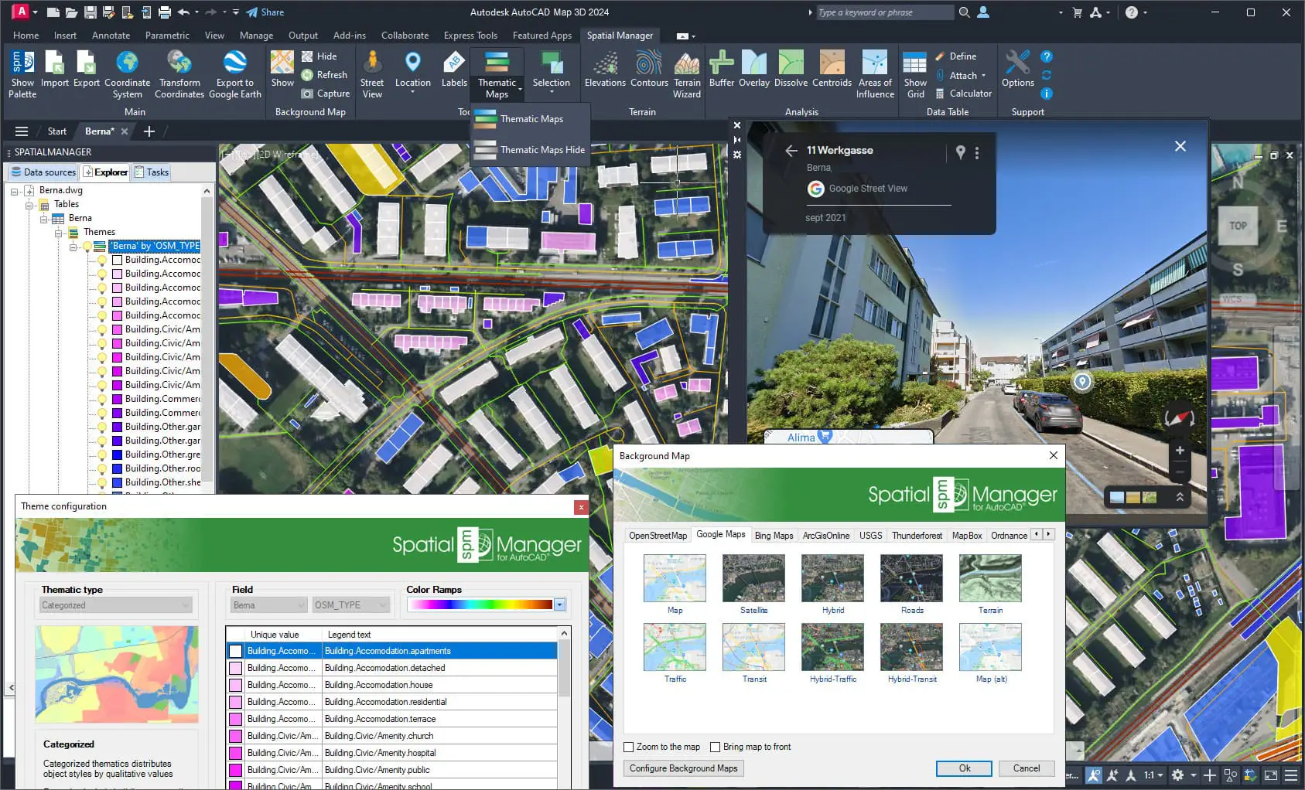Launch the Export tool

87,70
